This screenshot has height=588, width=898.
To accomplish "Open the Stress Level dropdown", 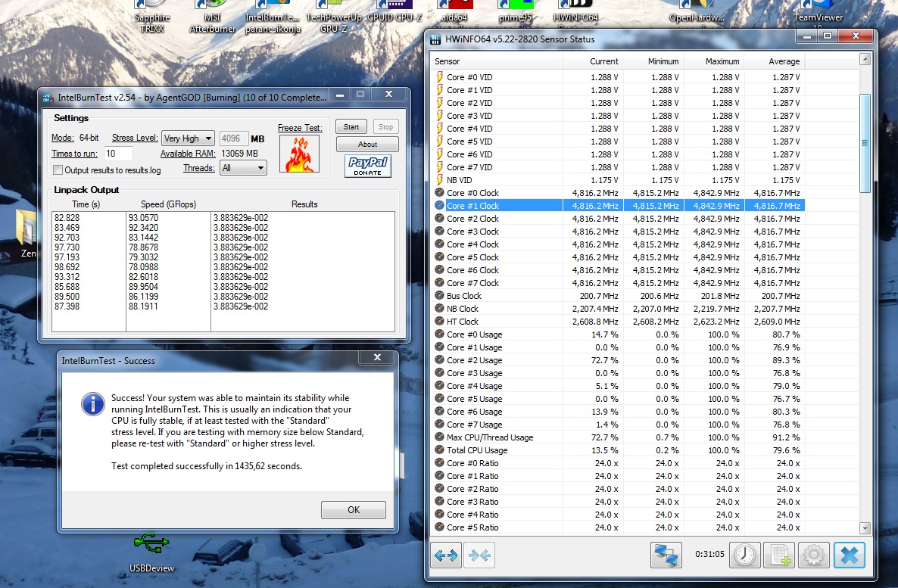I will 188,138.
